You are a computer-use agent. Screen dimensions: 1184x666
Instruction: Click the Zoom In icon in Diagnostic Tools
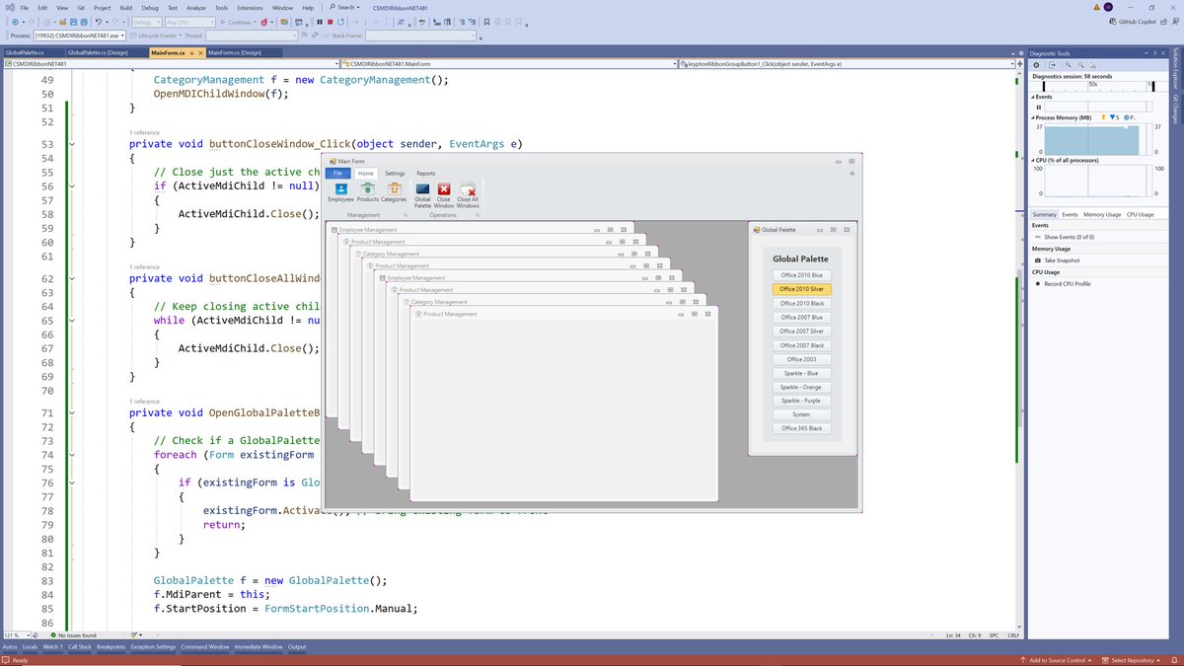tap(1068, 65)
